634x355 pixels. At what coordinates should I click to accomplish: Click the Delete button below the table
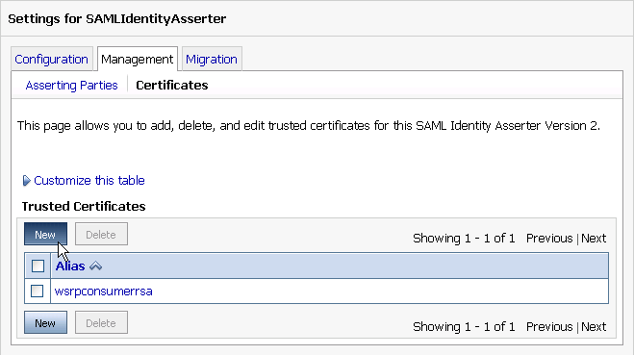tap(101, 322)
